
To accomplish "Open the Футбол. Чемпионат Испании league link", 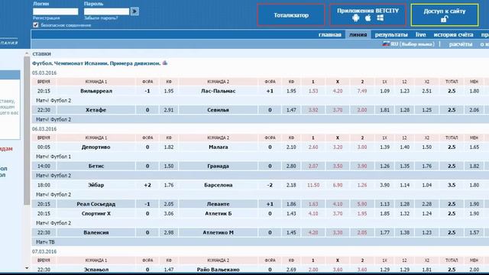I will pos(96,63).
